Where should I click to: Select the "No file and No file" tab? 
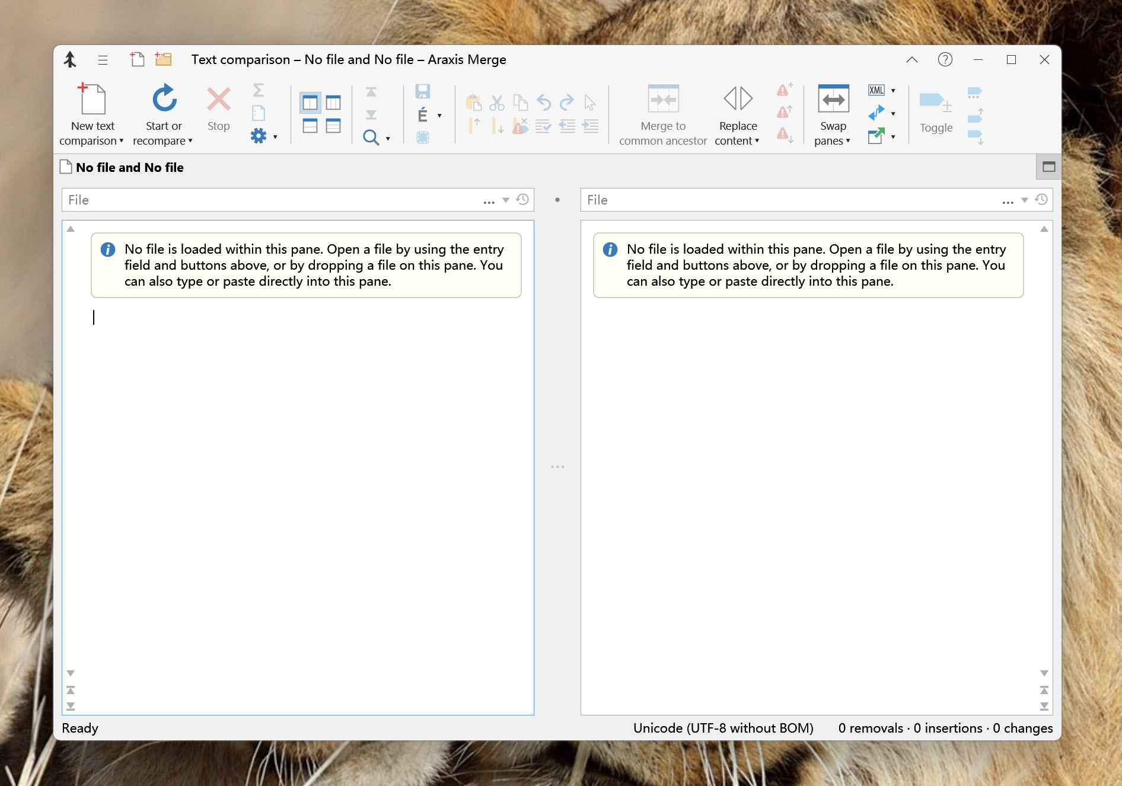click(129, 168)
